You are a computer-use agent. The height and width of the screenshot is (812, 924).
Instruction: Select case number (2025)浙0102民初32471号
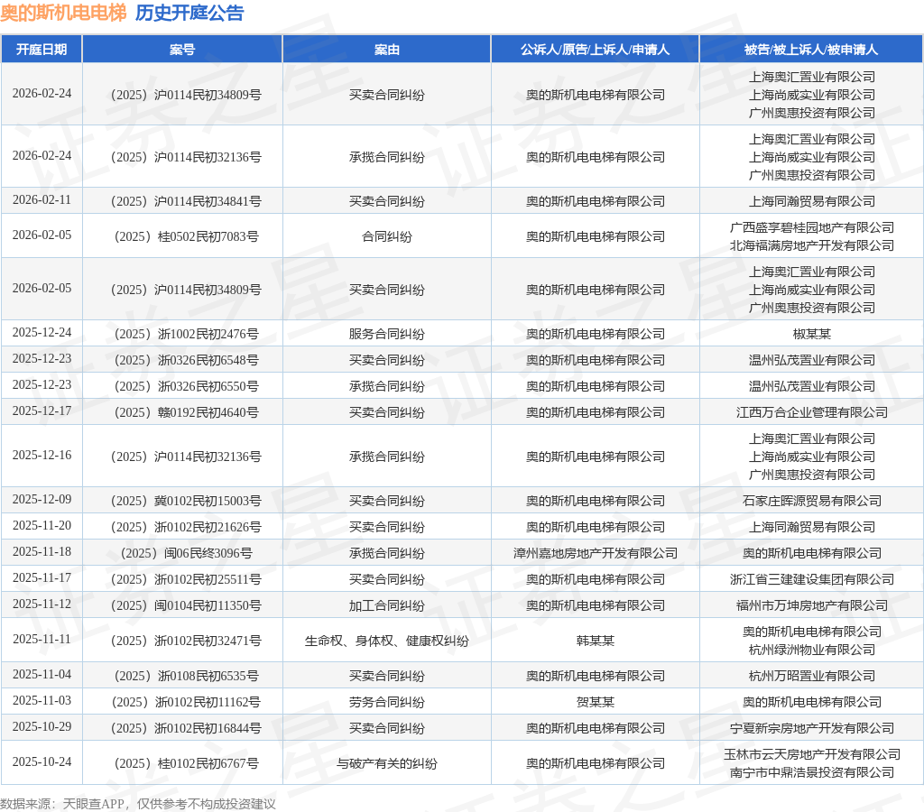point(186,641)
